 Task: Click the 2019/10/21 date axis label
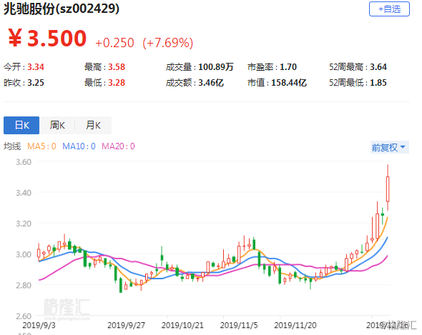click(182, 325)
